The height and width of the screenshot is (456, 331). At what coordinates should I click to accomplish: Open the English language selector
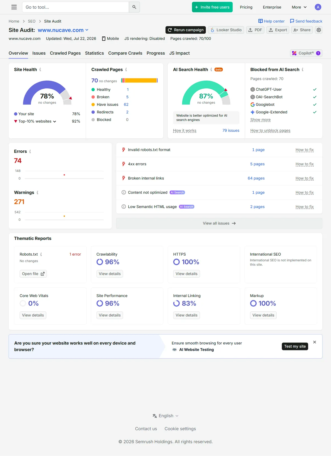165,416
